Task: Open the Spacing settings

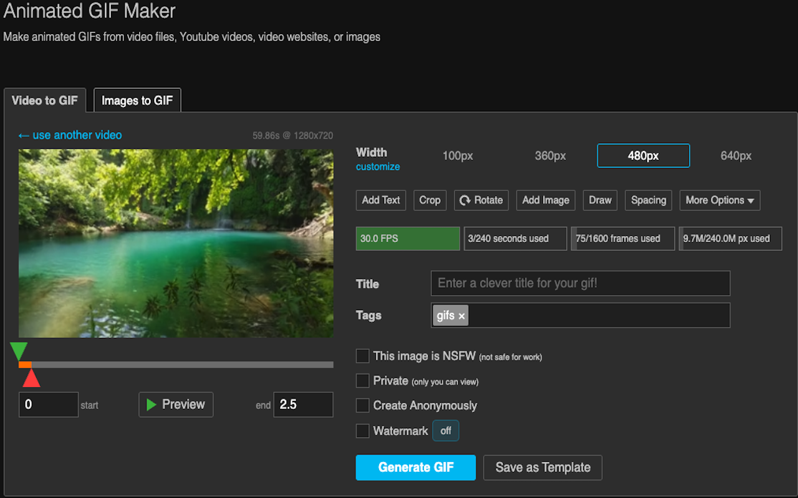Action: [648, 200]
